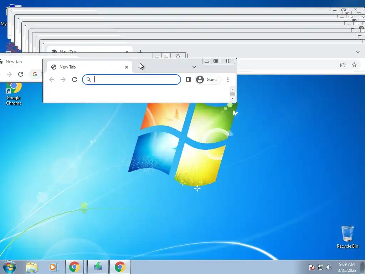
Task: Go forward in front Chrome window
Action: 63,80
